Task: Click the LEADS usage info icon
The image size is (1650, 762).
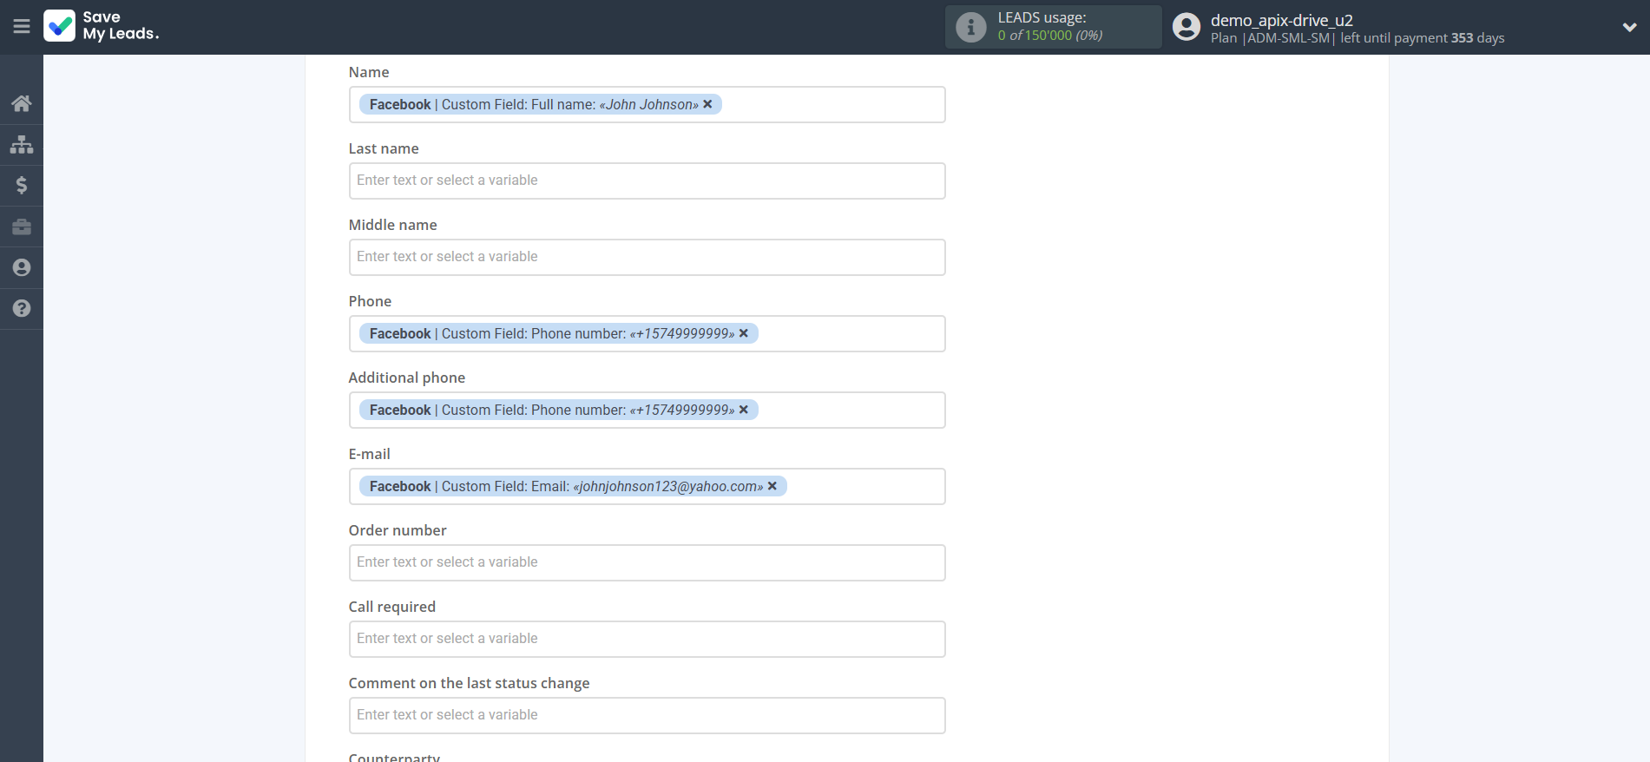Action: [970, 27]
